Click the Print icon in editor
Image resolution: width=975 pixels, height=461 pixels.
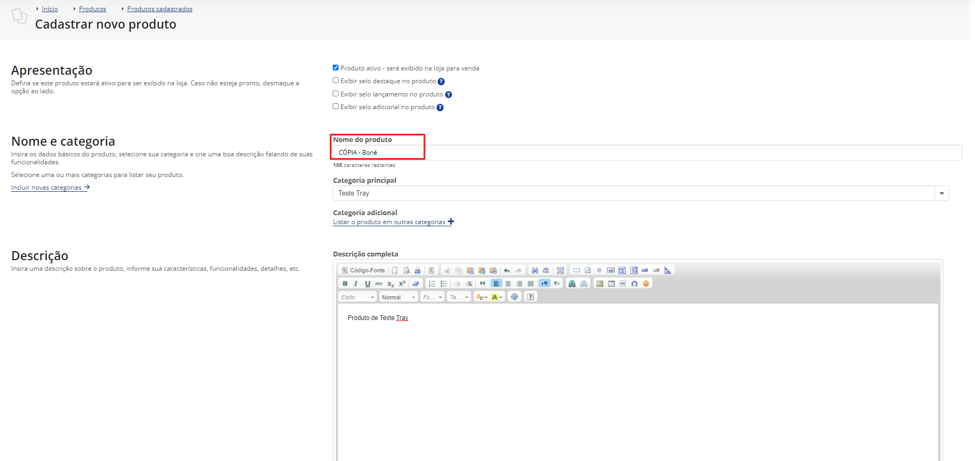click(418, 270)
